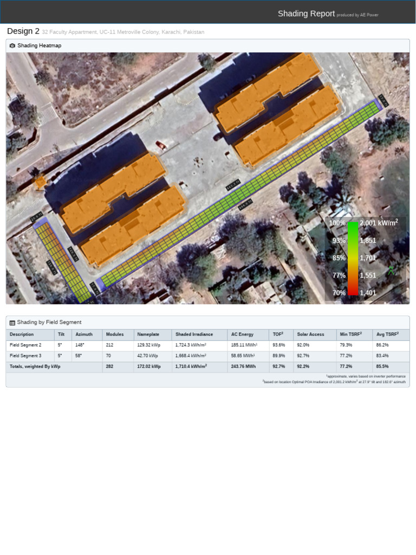Click the footnote about Optimal POA Irradiance
Viewport: 416px width, 555px height.
coord(334,382)
